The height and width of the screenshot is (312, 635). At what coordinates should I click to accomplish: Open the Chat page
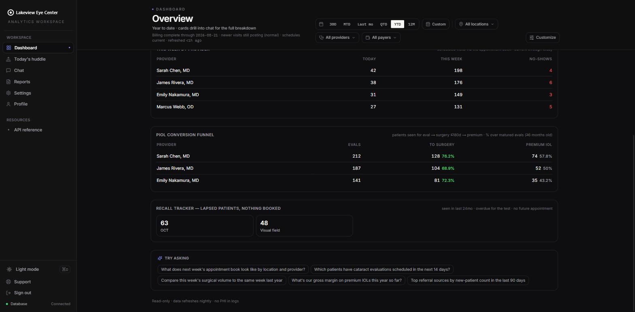(38, 70)
